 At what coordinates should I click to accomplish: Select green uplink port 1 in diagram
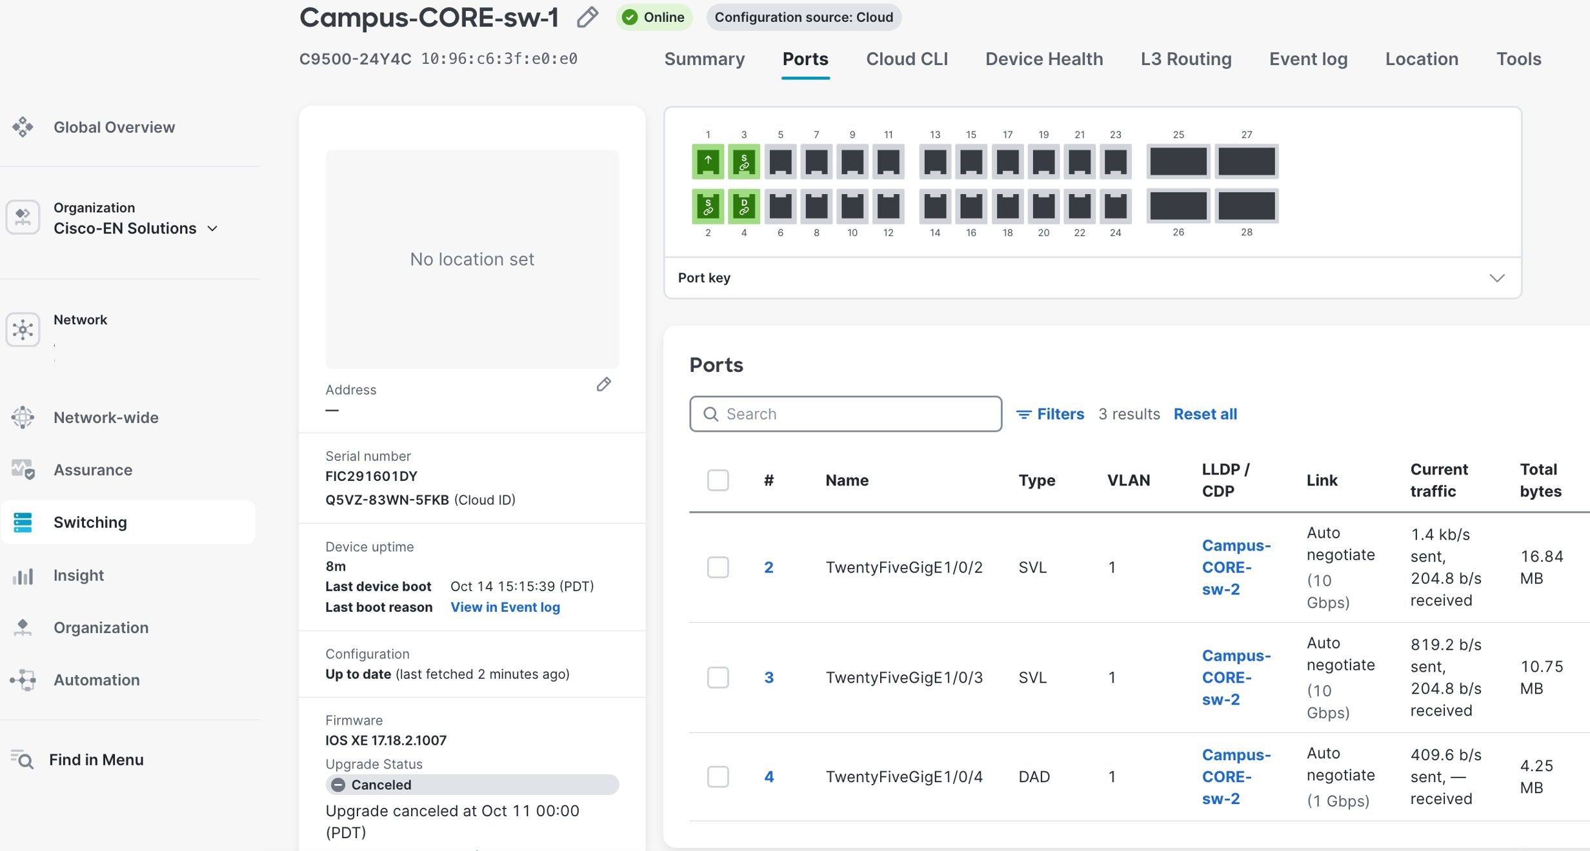point(708,161)
